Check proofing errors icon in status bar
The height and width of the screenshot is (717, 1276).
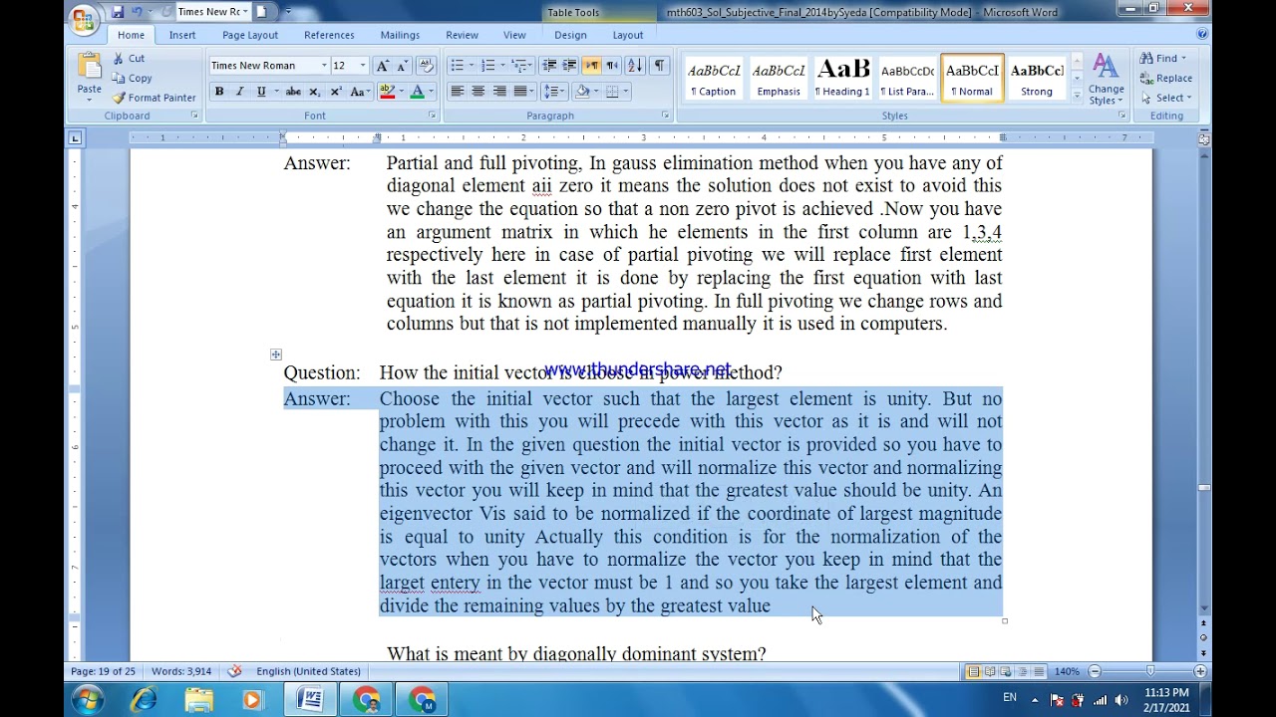click(234, 671)
